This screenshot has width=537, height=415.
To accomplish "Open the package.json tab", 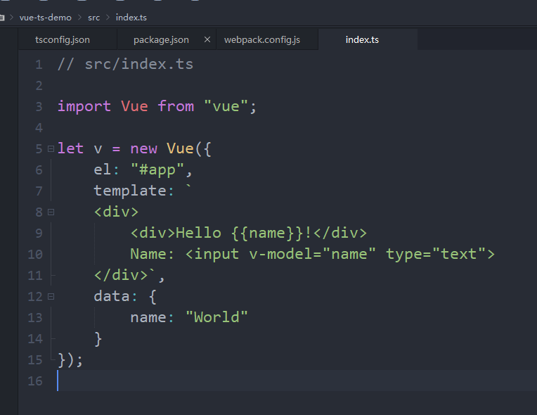I will (x=161, y=40).
